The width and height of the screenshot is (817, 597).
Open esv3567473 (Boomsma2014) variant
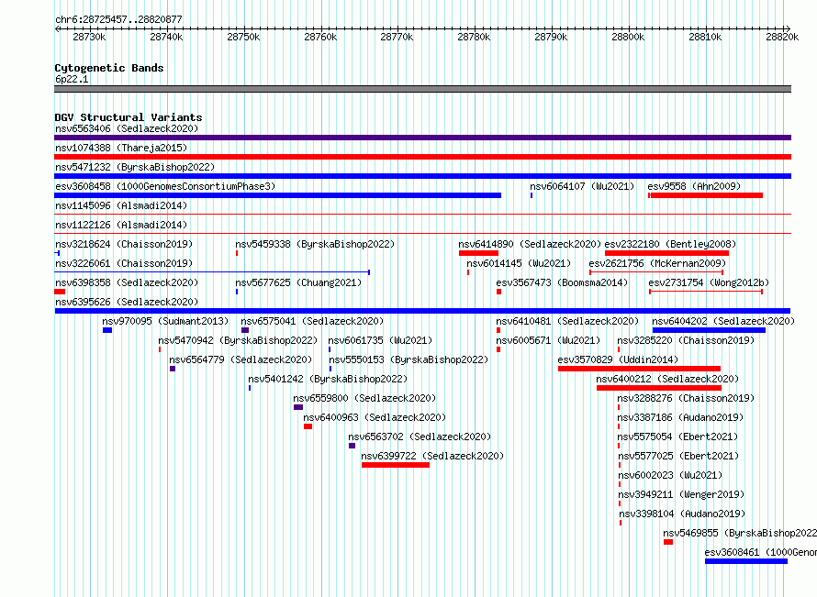562,282
